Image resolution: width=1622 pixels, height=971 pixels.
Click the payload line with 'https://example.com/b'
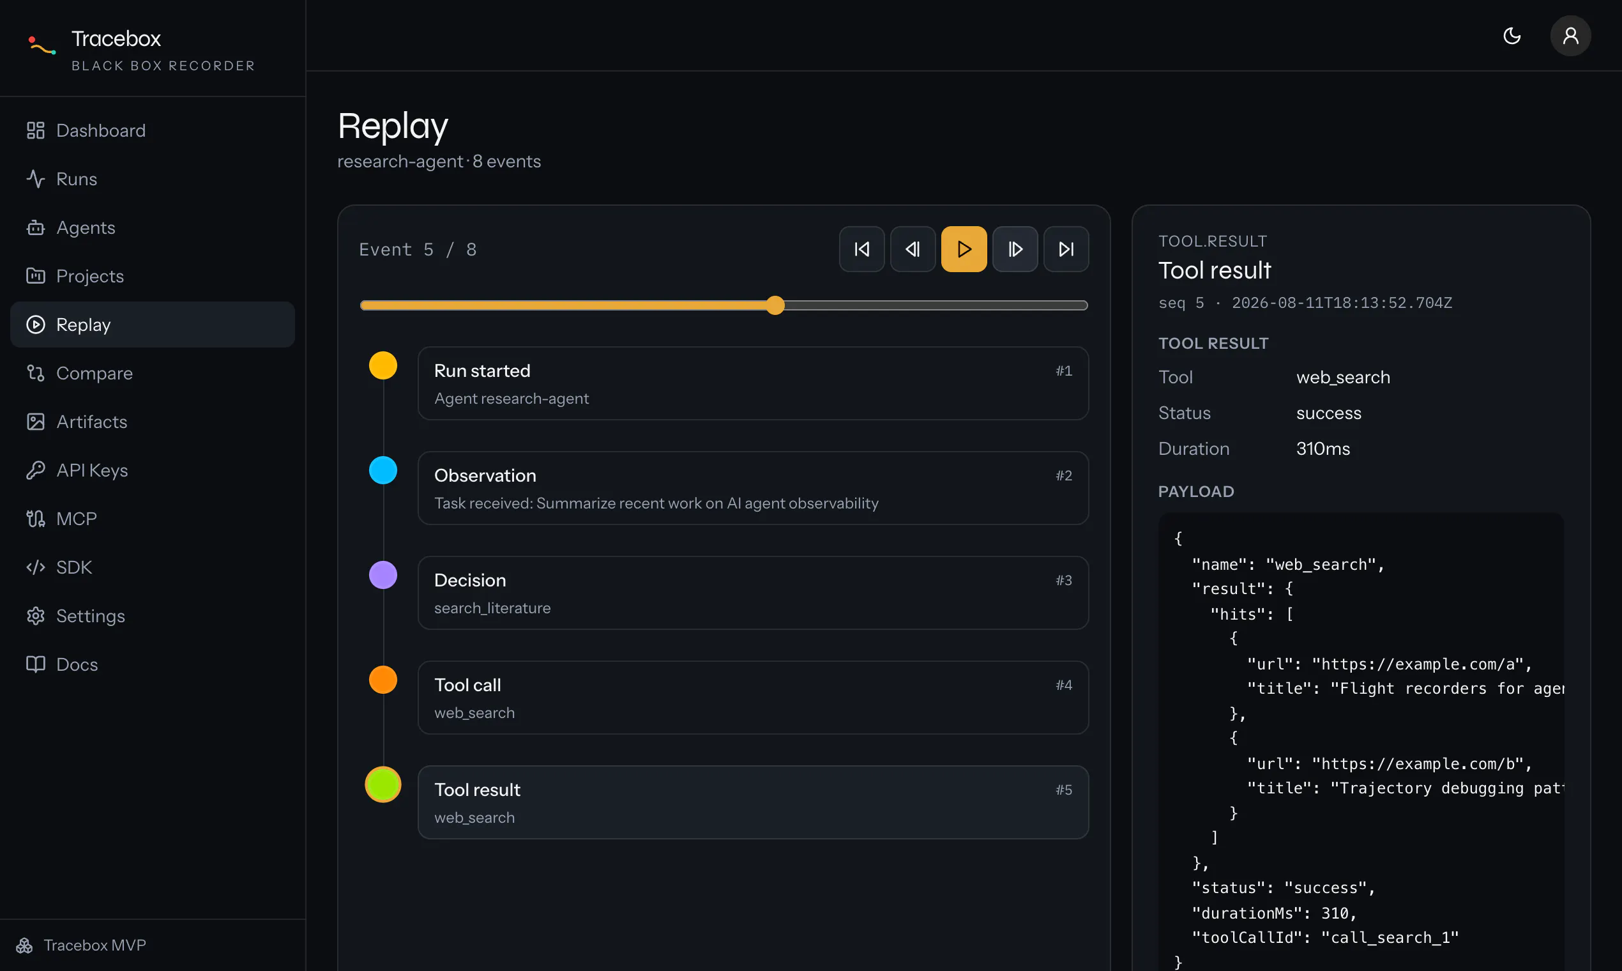(x=1389, y=763)
